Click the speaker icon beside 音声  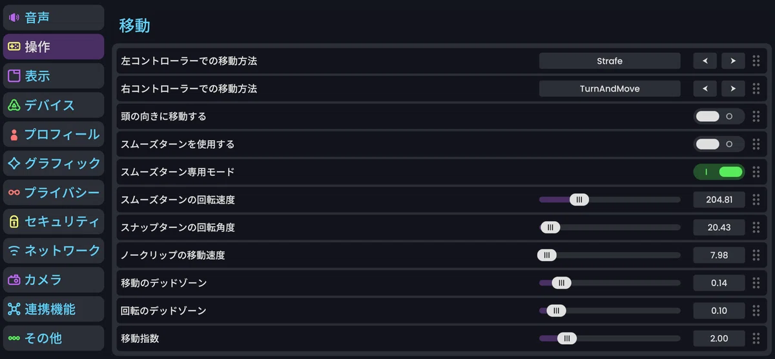(x=14, y=17)
